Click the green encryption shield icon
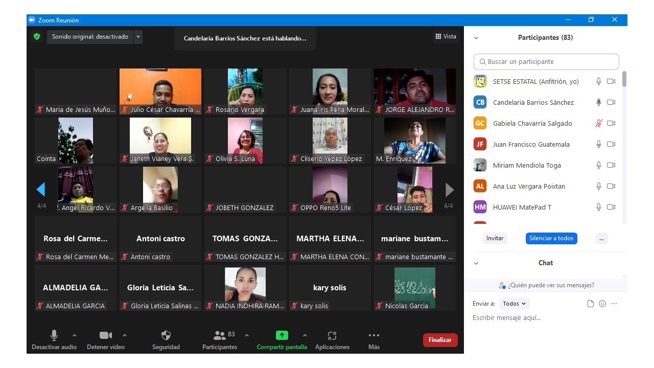654x368 pixels. click(x=37, y=37)
